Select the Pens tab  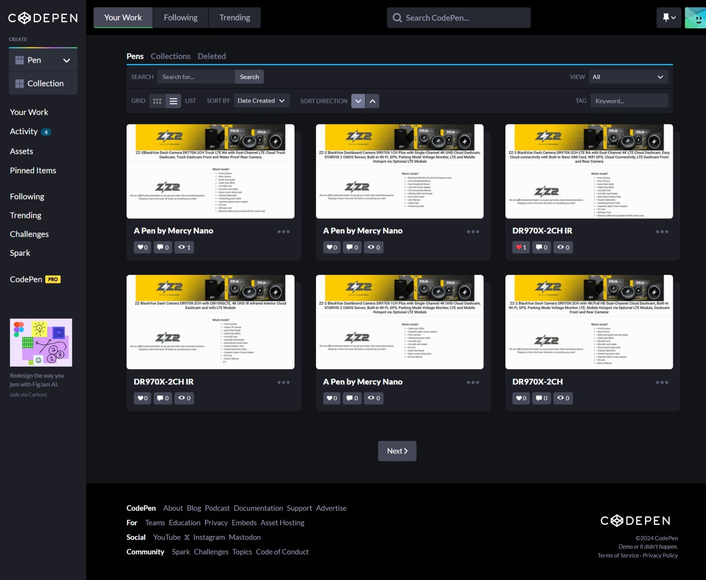pos(135,56)
